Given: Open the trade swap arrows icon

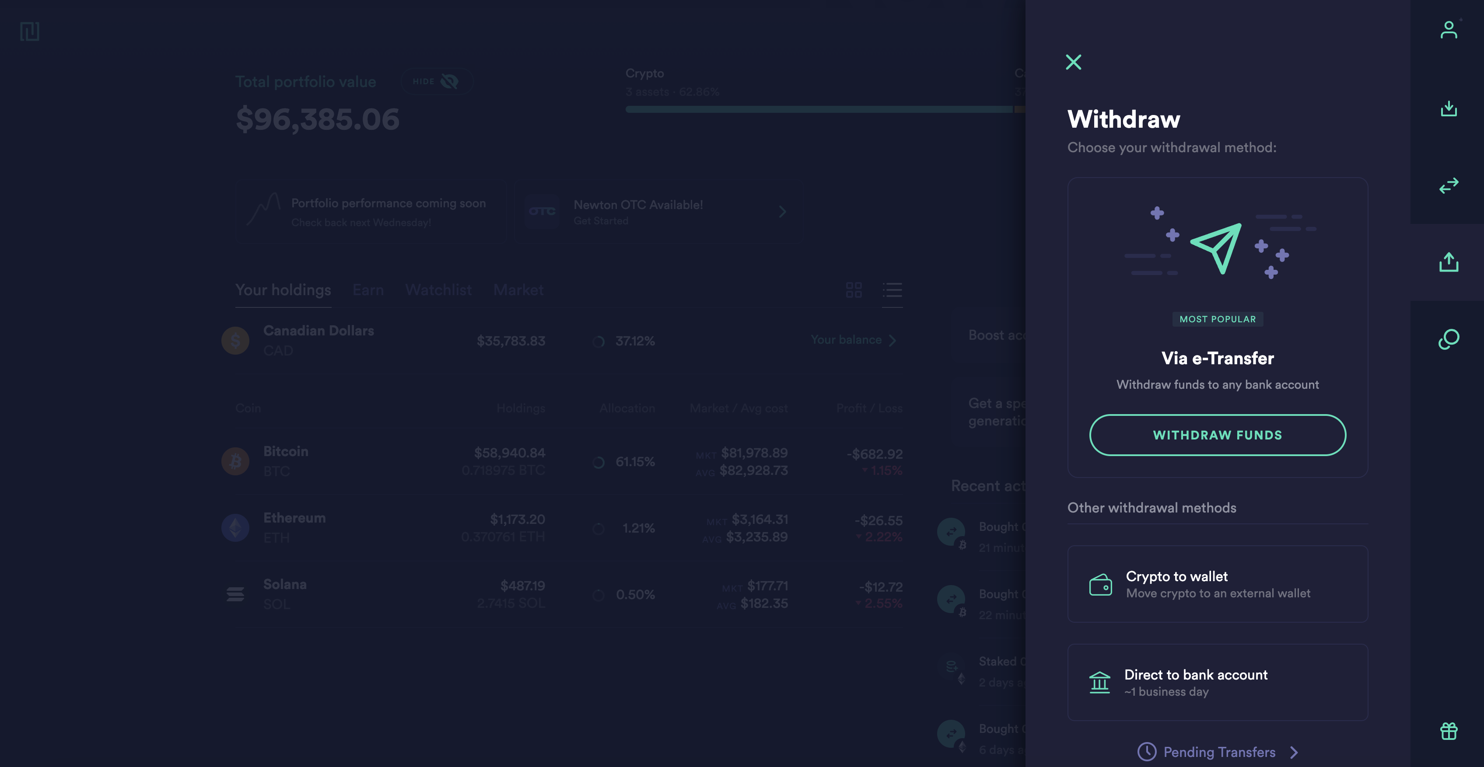Looking at the screenshot, I should 1450,185.
